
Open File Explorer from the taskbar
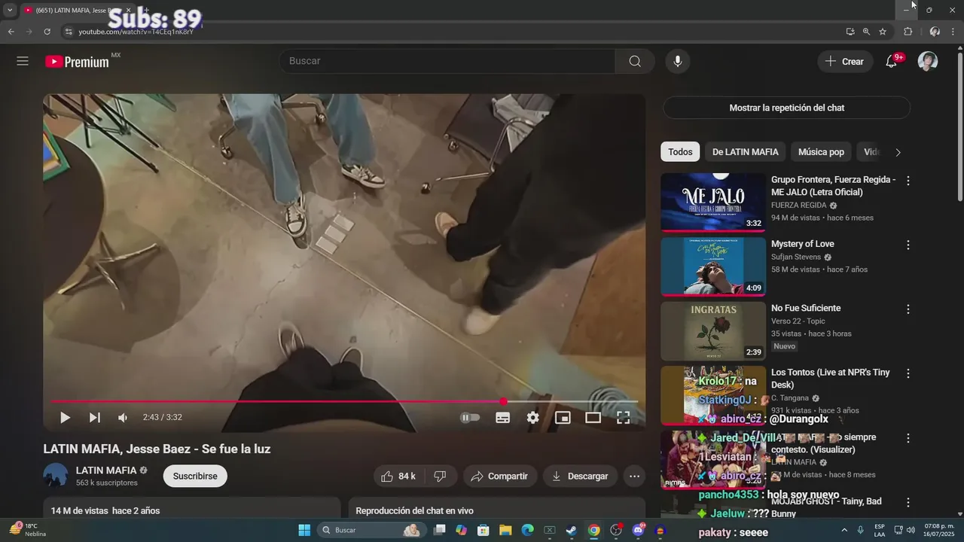pyautogui.click(x=505, y=530)
